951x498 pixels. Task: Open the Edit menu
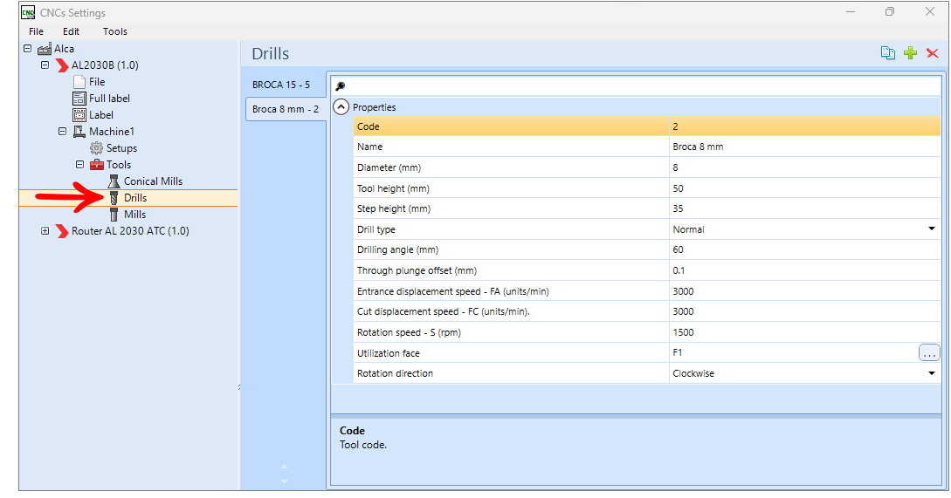(x=71, y=31)
